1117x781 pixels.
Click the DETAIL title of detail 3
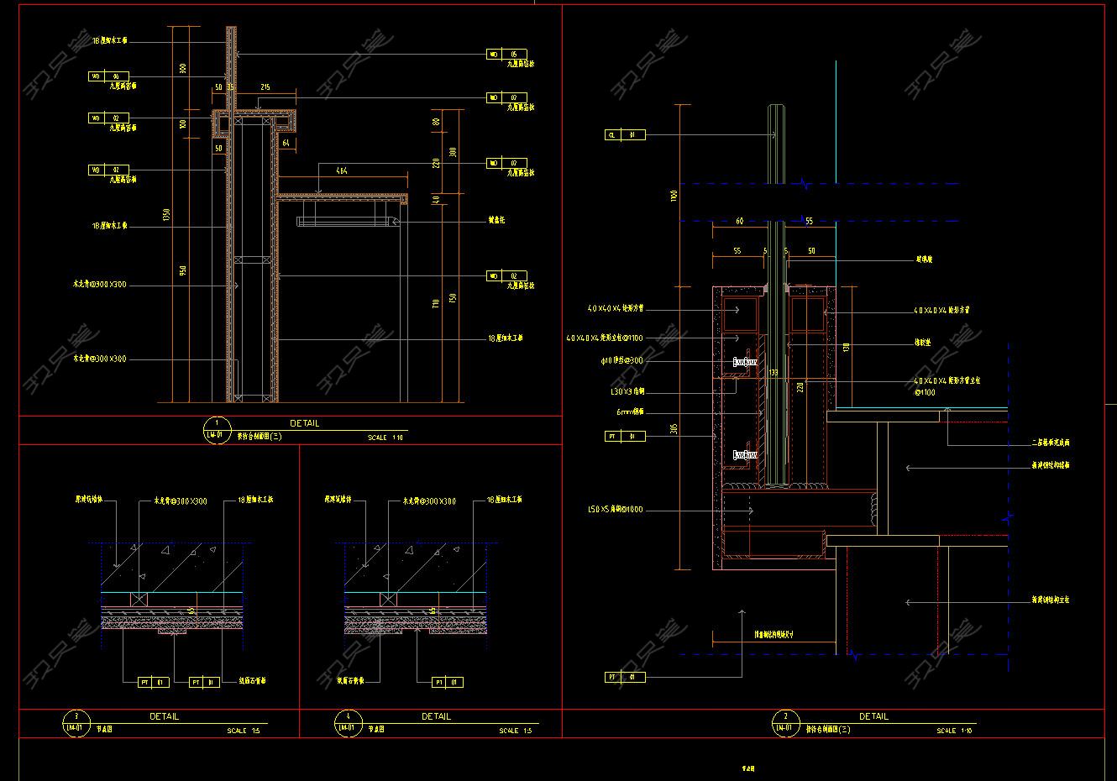coord(165,716)
